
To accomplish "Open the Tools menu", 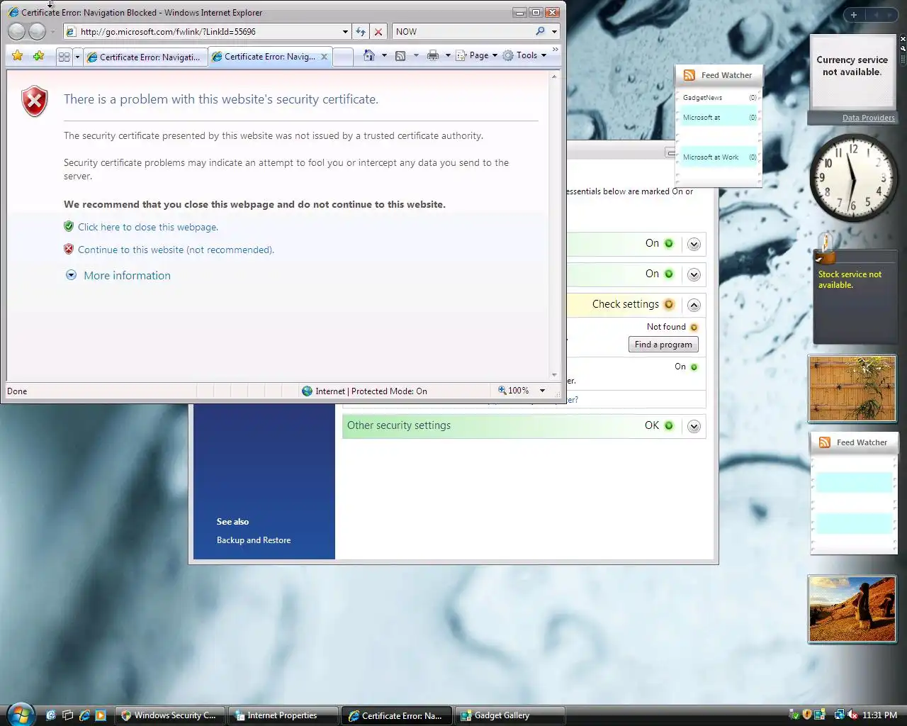I will [524, 55].
